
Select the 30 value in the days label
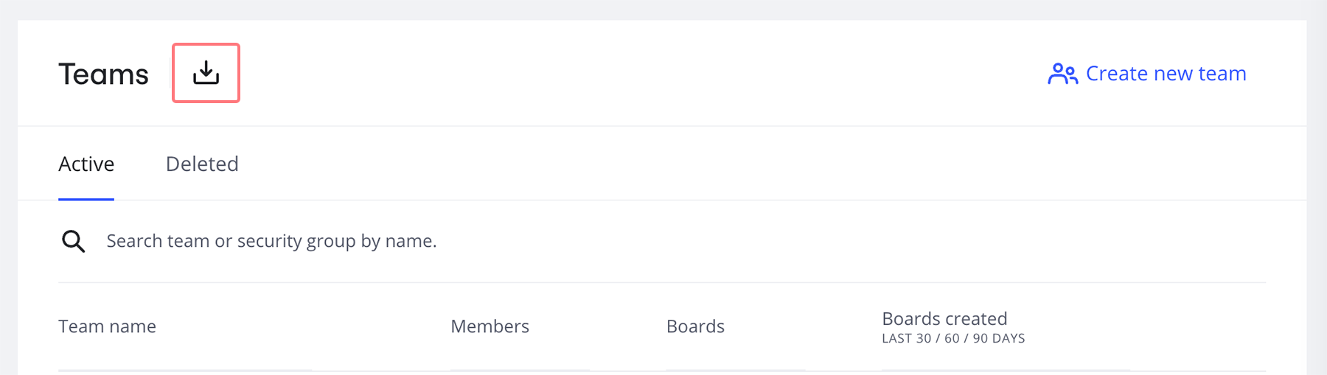pyautogui.click(x=924, y=339)
